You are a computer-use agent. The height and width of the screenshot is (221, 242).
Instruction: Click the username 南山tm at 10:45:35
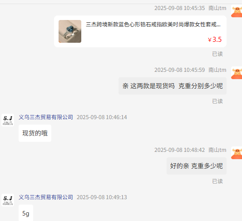click(x=217, y=8)
